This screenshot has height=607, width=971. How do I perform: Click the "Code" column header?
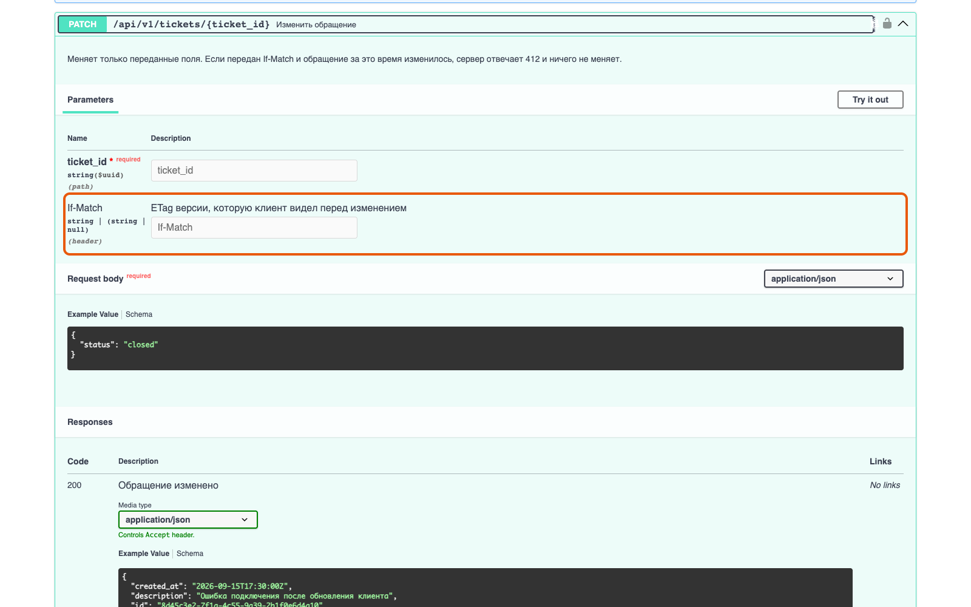coord(78,461)
